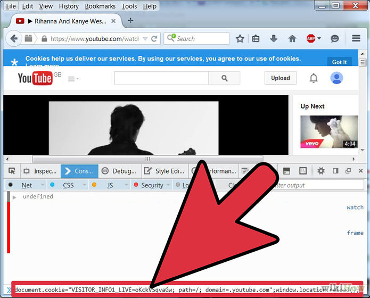Click the YouTube logo

click(35, 78)
